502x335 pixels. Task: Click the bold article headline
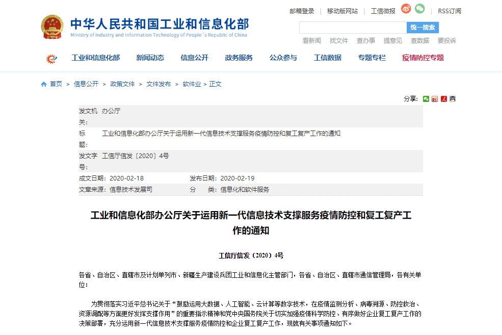coord(251,223)
